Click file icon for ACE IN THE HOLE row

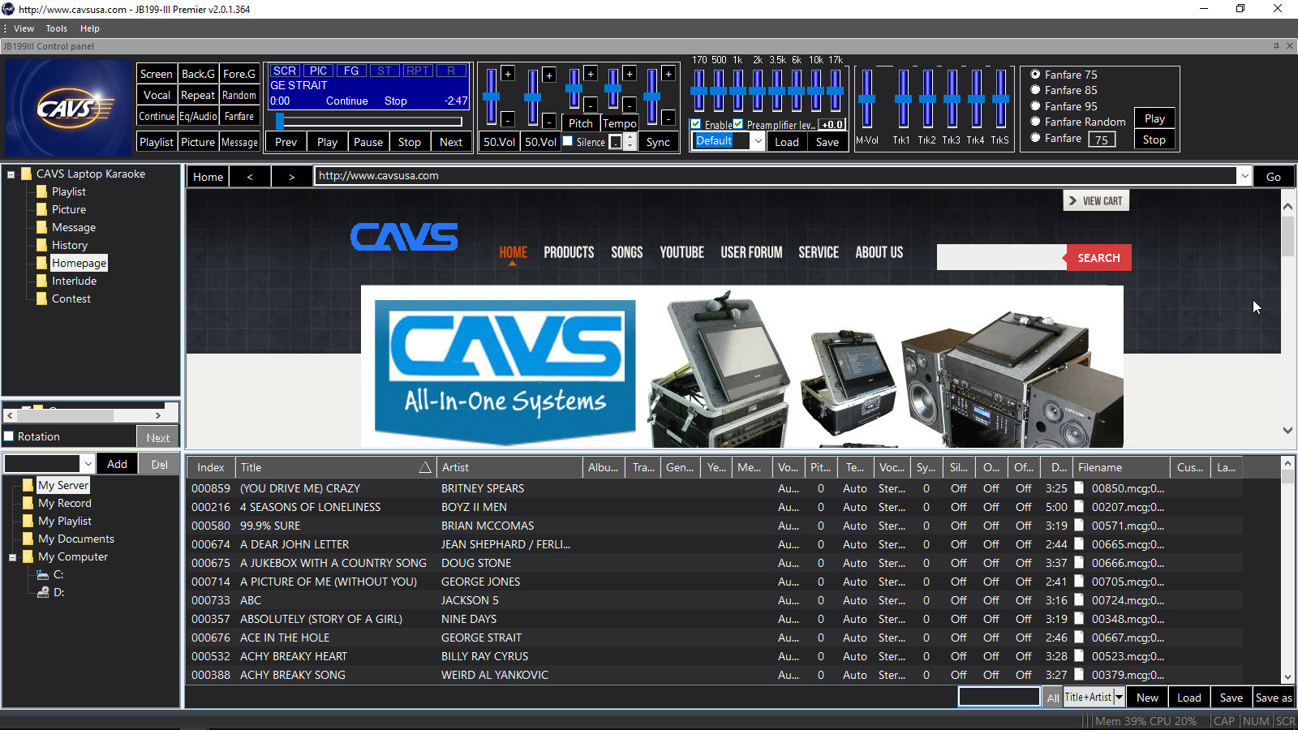(1080, 638)
